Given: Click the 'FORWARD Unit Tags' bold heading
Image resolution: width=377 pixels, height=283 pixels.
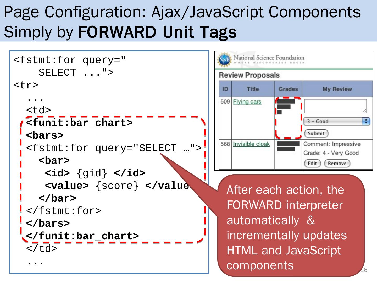Looking at the screenshot, I should click(x=157, y=32).
